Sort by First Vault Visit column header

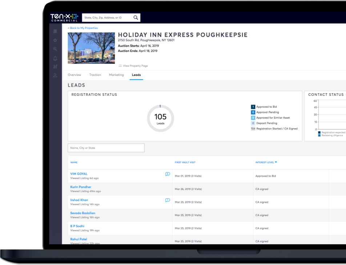click(x=185, y=162)
